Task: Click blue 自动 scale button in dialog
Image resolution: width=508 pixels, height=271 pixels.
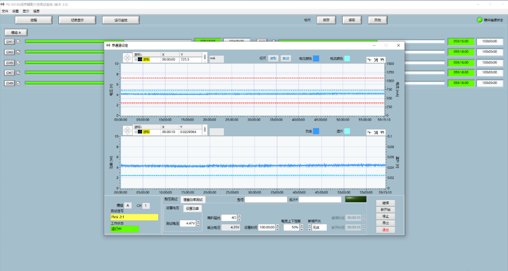Action: (286, 59)
